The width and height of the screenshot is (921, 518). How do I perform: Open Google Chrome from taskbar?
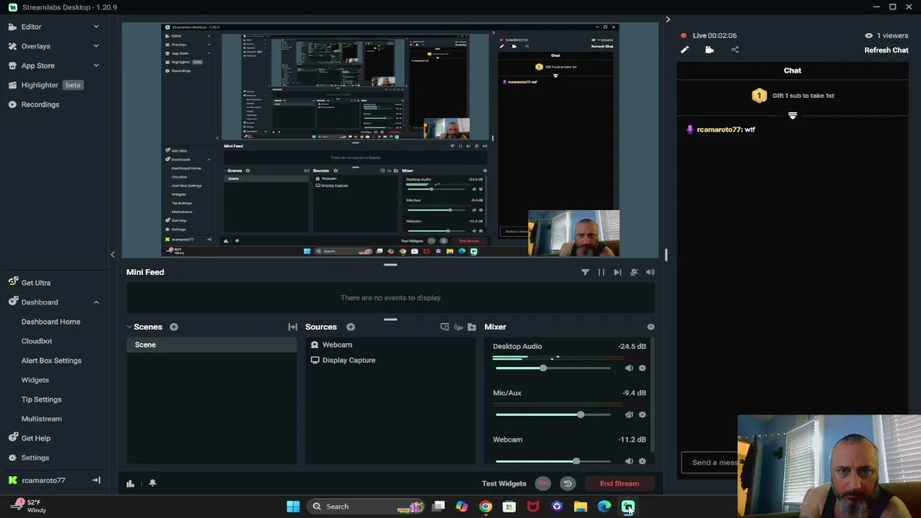pos(486,506)
